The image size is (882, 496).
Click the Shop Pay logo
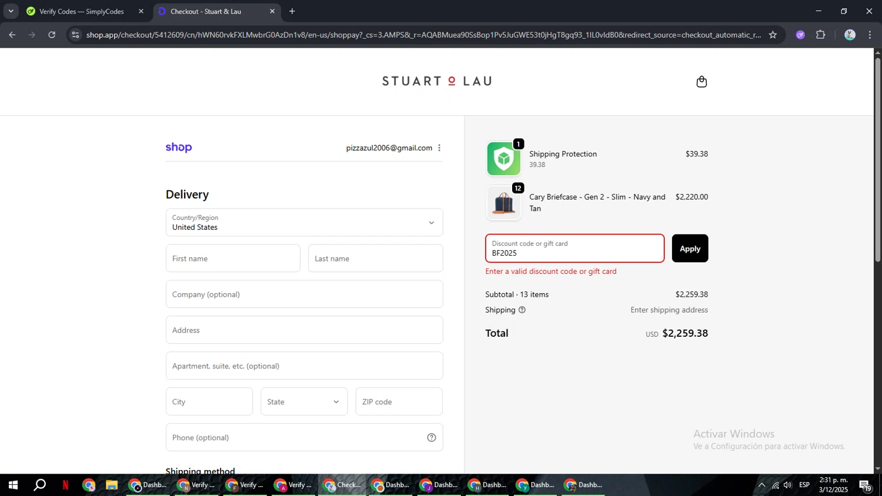coord(179,148)
